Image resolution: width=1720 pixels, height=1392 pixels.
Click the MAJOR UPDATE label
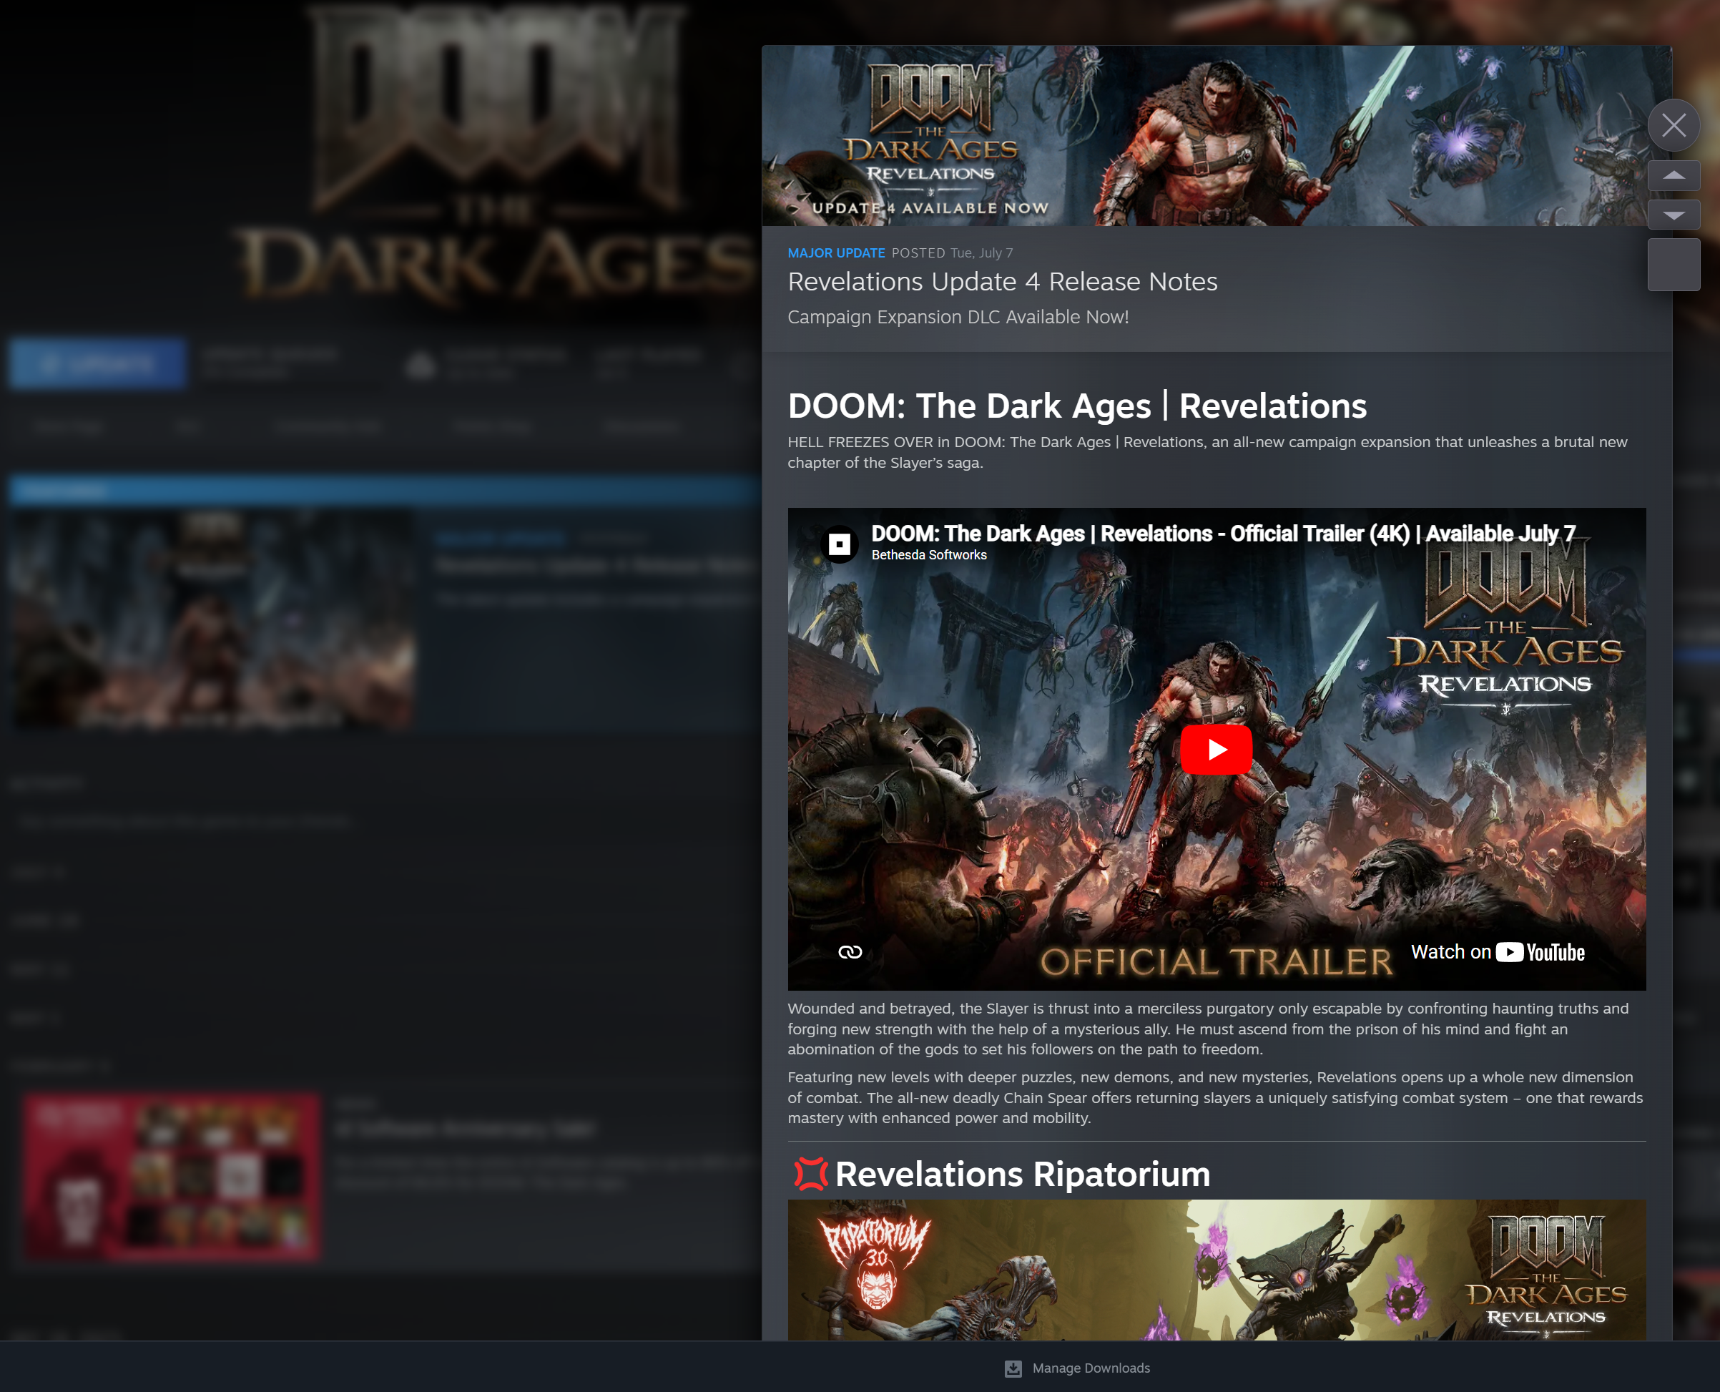coord(836,253)
